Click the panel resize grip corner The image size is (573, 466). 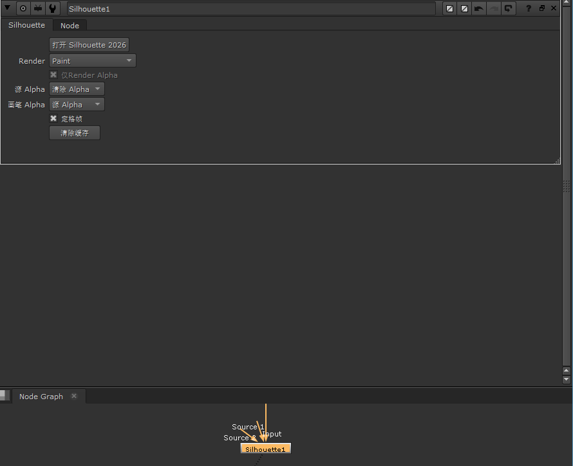point(558,161)
